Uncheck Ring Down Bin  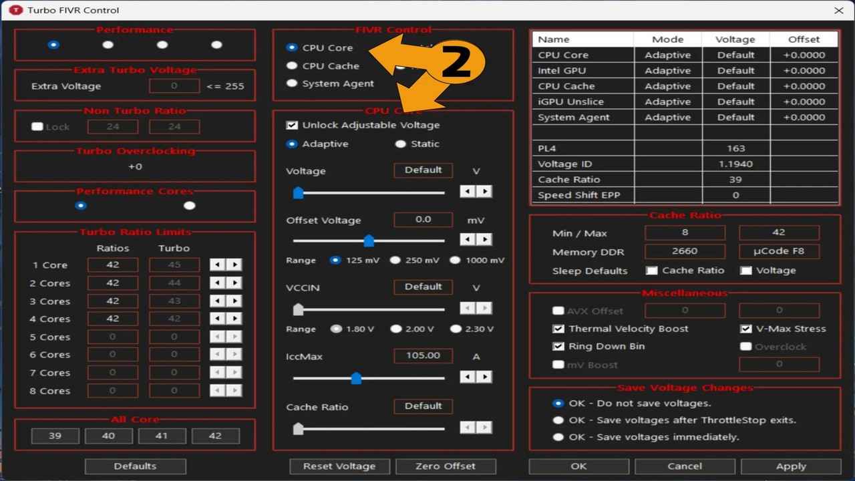tap(558, 346)
